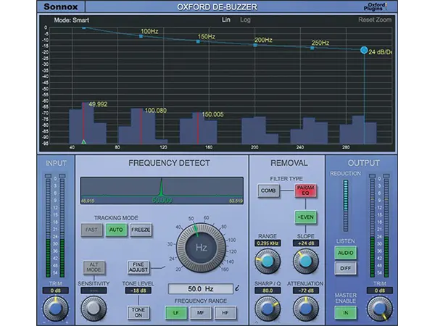Choose the PARAM EQ filter type
Screen dimensions: 435x326
pyautogui.click(x=305, y=191)
